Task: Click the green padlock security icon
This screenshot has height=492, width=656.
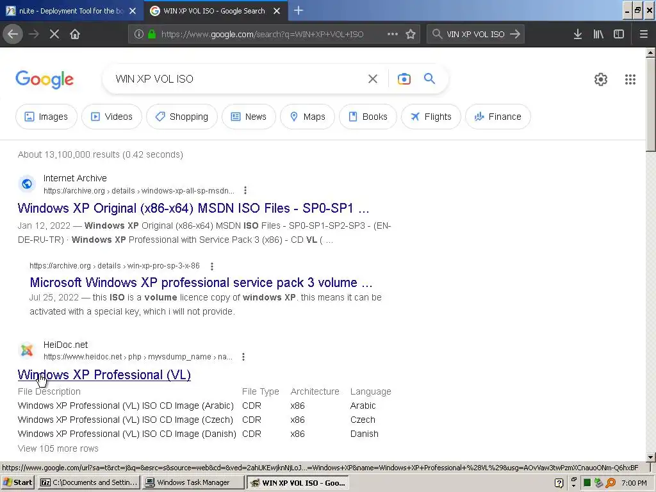Action: pyautogui.click(x=152, y=34)
